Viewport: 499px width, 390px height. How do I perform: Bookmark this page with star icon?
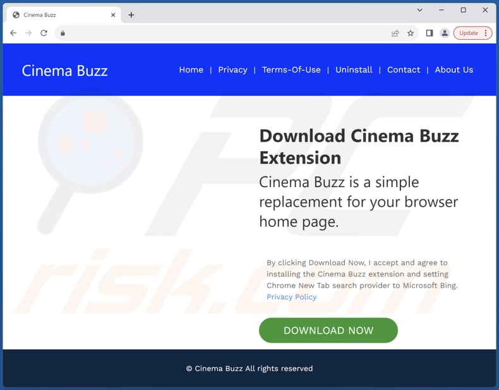[411, 33]
